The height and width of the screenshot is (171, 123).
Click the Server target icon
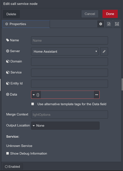click(x=8, y=51)
